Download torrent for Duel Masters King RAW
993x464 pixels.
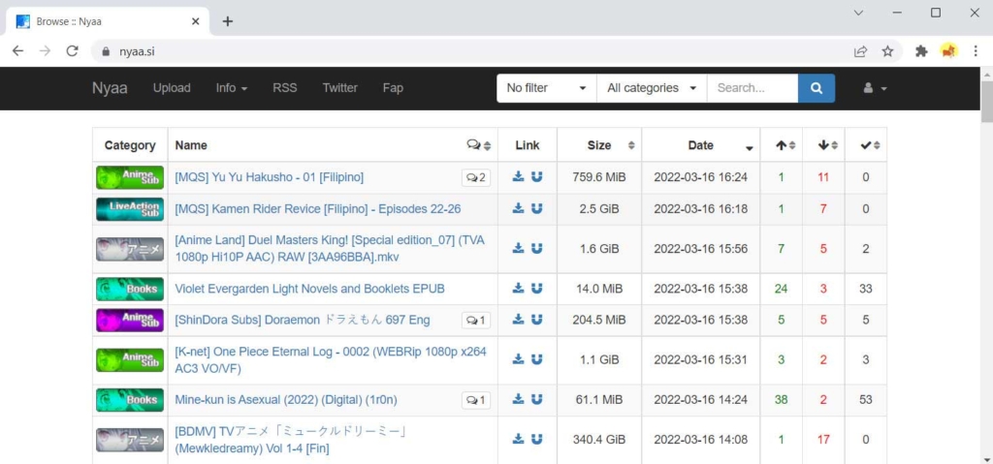[518, 248]
